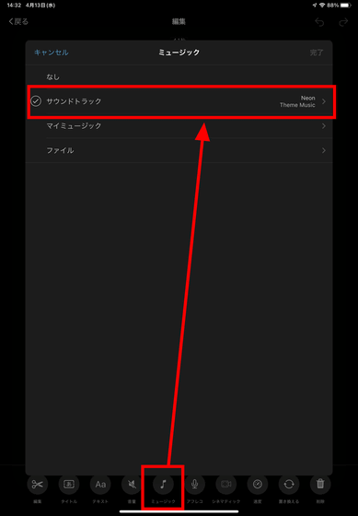
Task: Tap the replace arrows icon
Action: [x=289, y=484]
